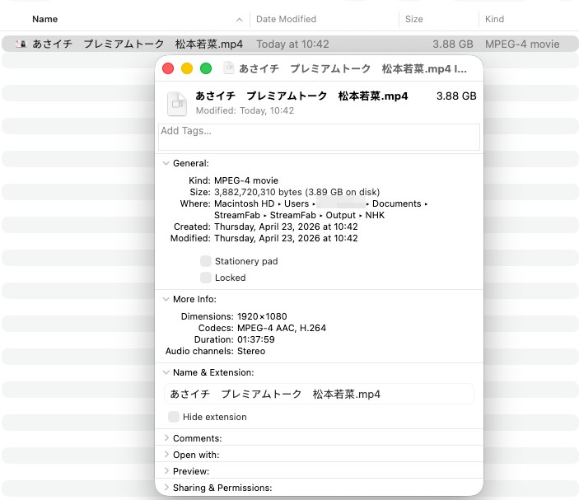Click the large file thumbnail in Info header
This screenshot has width=579, height=500.
pyautogui.click(x=177, y=103)
